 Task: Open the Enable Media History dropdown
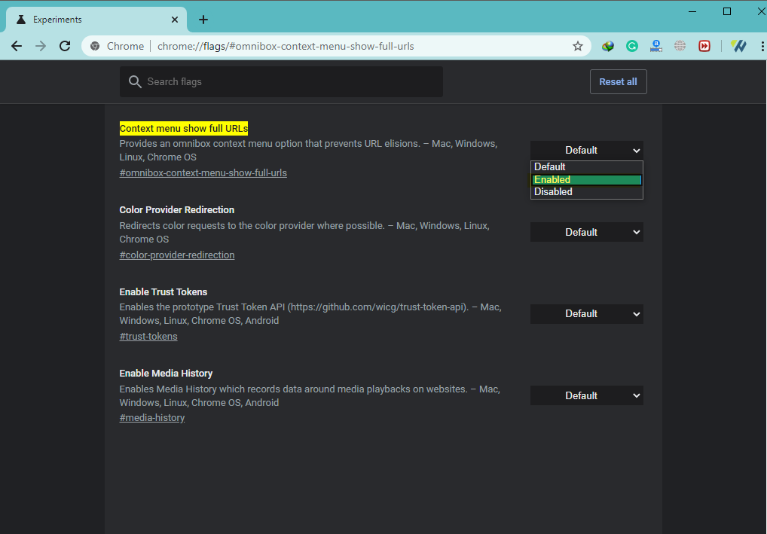pyautogui.click(x=586, y=395)
